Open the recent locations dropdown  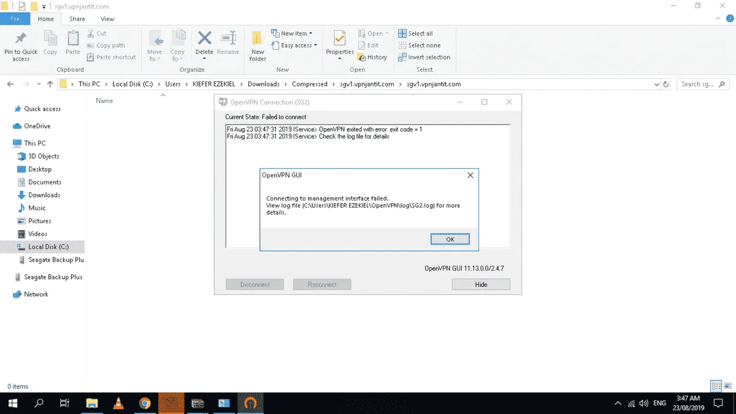click(39, 84)
